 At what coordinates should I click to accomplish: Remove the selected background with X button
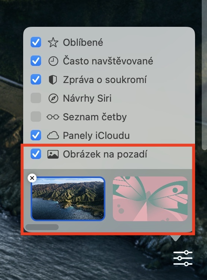[x=32, y=178]
